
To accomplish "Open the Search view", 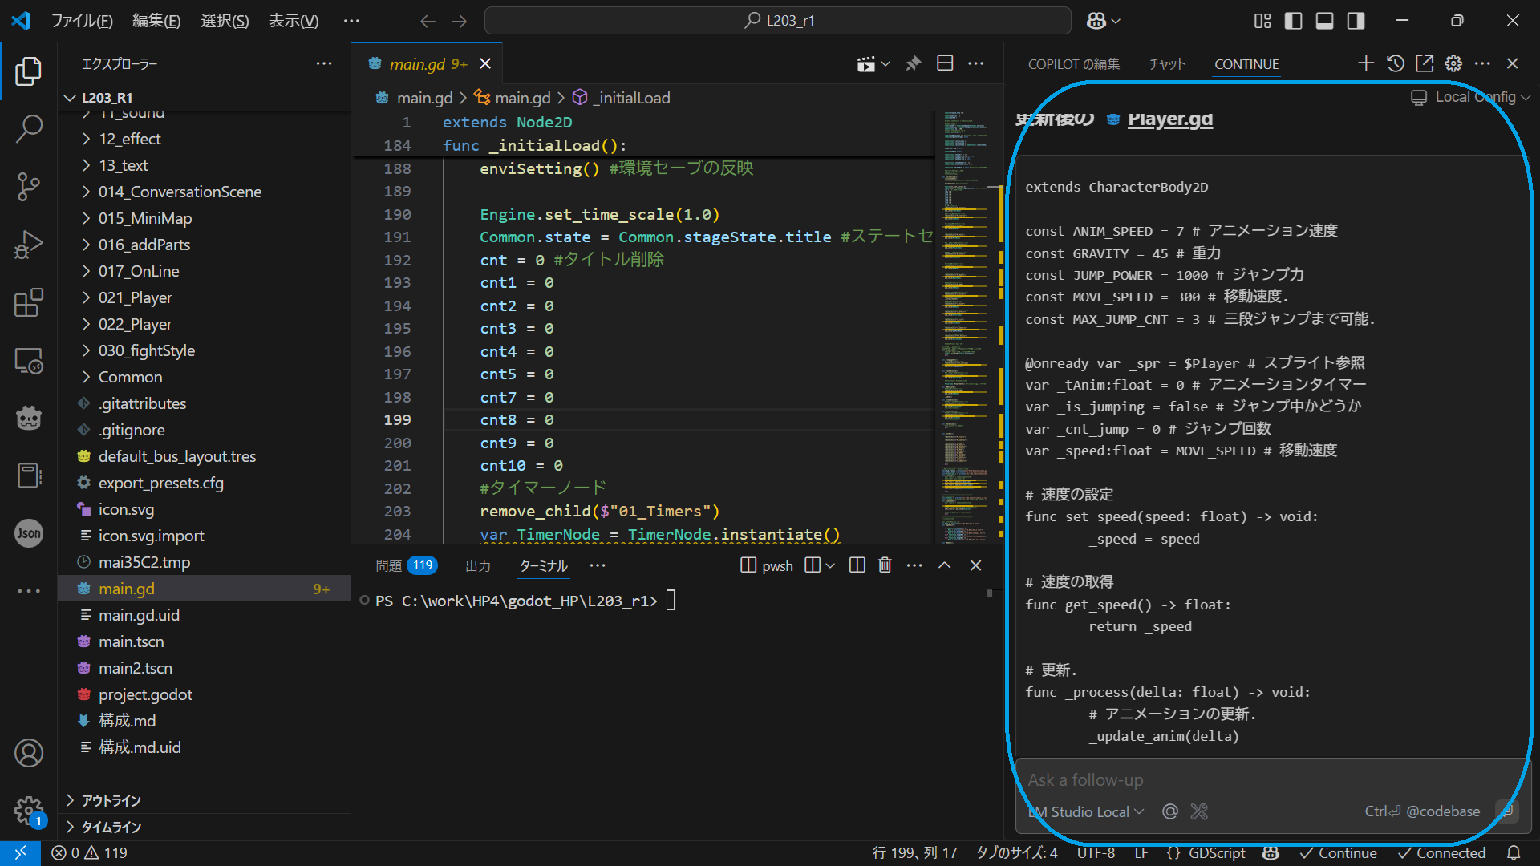I will [x=29, y=128].
